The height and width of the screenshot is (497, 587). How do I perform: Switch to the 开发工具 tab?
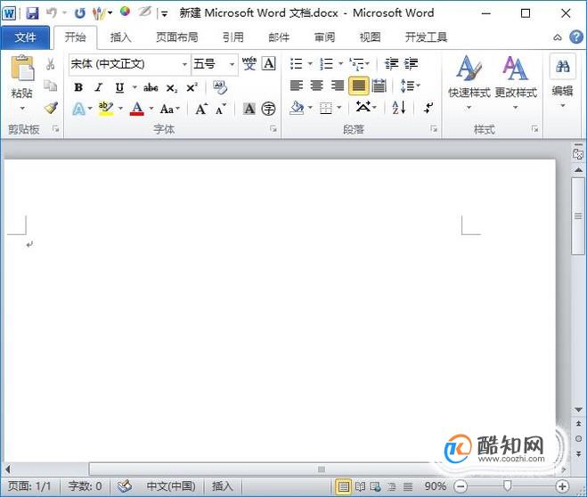[x=426, y=37]
